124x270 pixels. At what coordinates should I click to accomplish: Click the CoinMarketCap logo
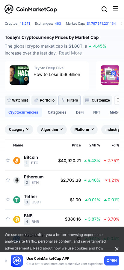[31, 9]
